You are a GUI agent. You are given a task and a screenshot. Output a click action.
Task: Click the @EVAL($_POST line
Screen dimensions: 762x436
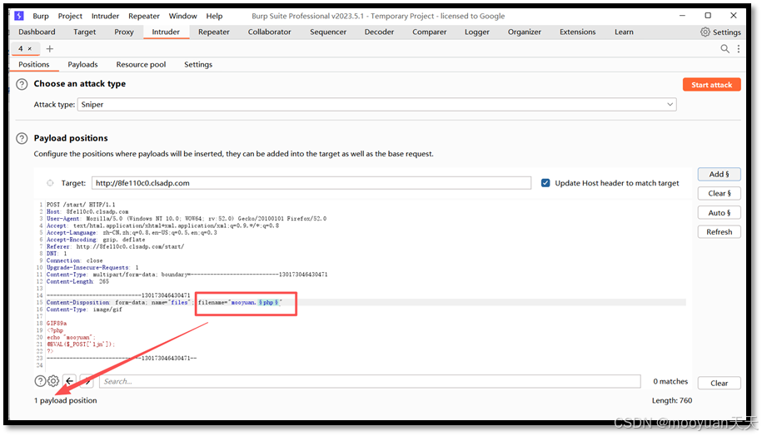(81, 344)
